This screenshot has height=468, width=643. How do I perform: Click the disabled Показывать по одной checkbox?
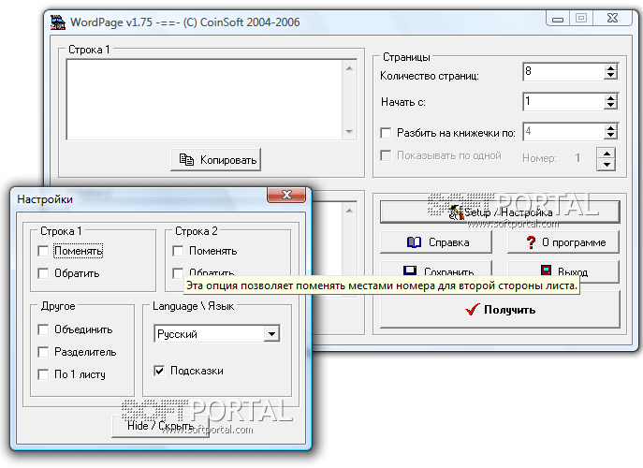click(386, 155)
